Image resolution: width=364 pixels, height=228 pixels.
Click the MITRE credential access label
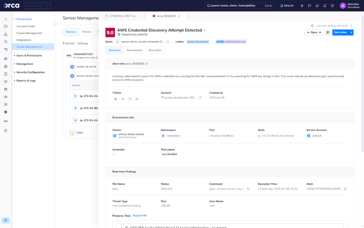click(x=231, y=42)
